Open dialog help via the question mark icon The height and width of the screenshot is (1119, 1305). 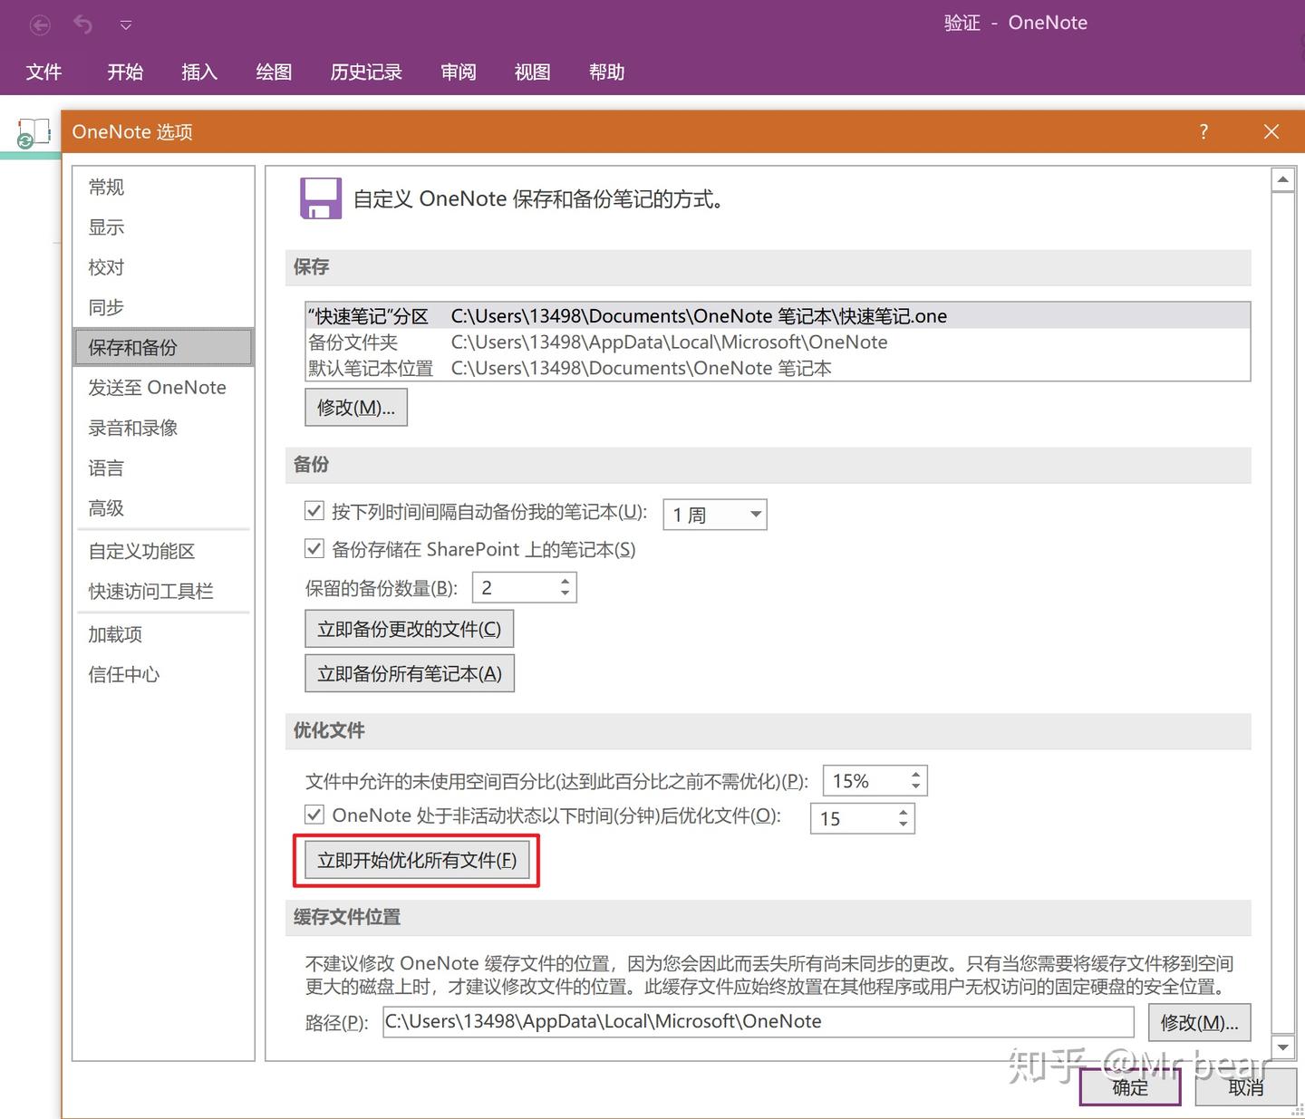pos(1203,131)
